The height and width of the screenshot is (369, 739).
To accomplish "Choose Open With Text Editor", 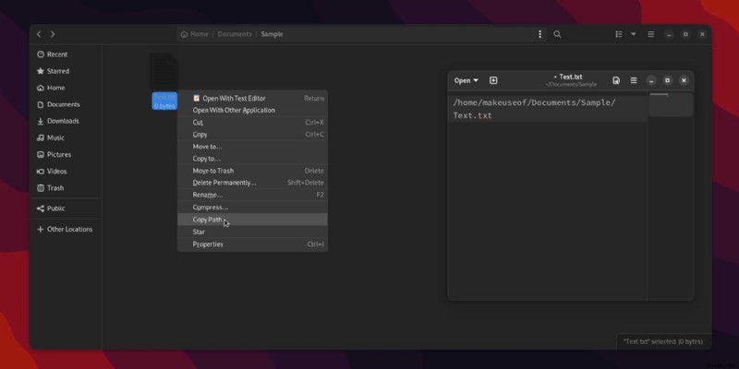I will pyautogui.click(x=252, y=99).
